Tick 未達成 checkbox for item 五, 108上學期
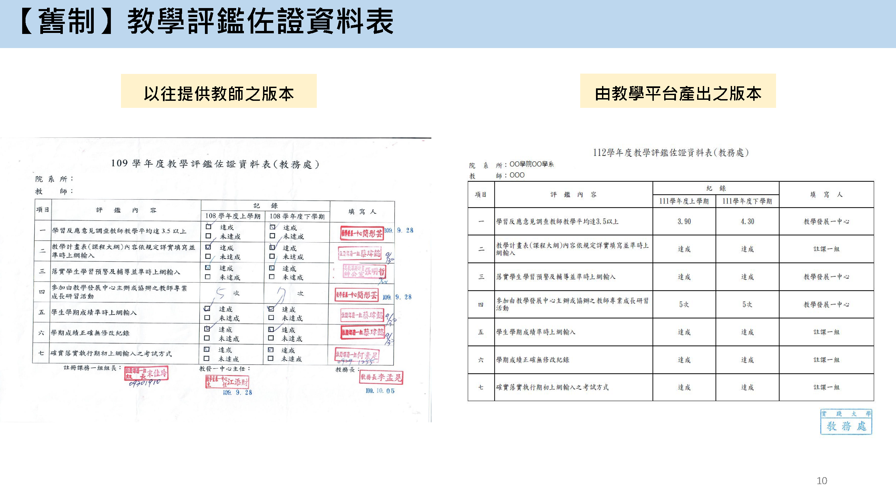The height and width of the screenshot is (504, 896). [207, 318]
